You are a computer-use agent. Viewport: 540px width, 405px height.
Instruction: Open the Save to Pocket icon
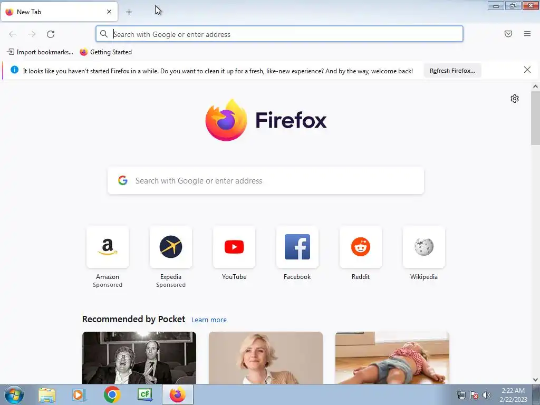(x=508, y=34)
